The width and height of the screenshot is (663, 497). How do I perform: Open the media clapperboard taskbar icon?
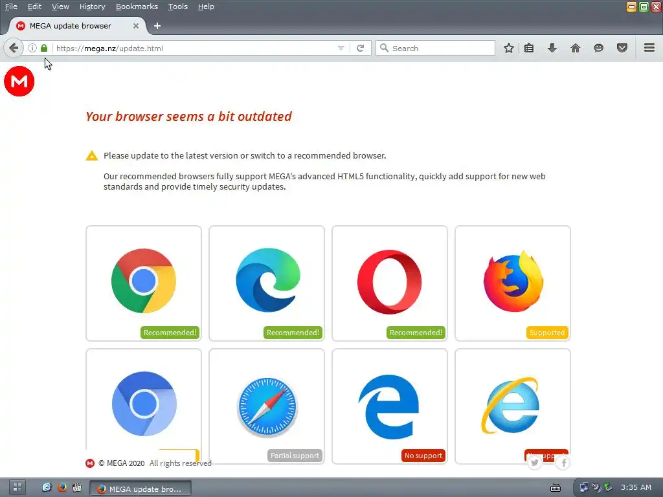77,487
